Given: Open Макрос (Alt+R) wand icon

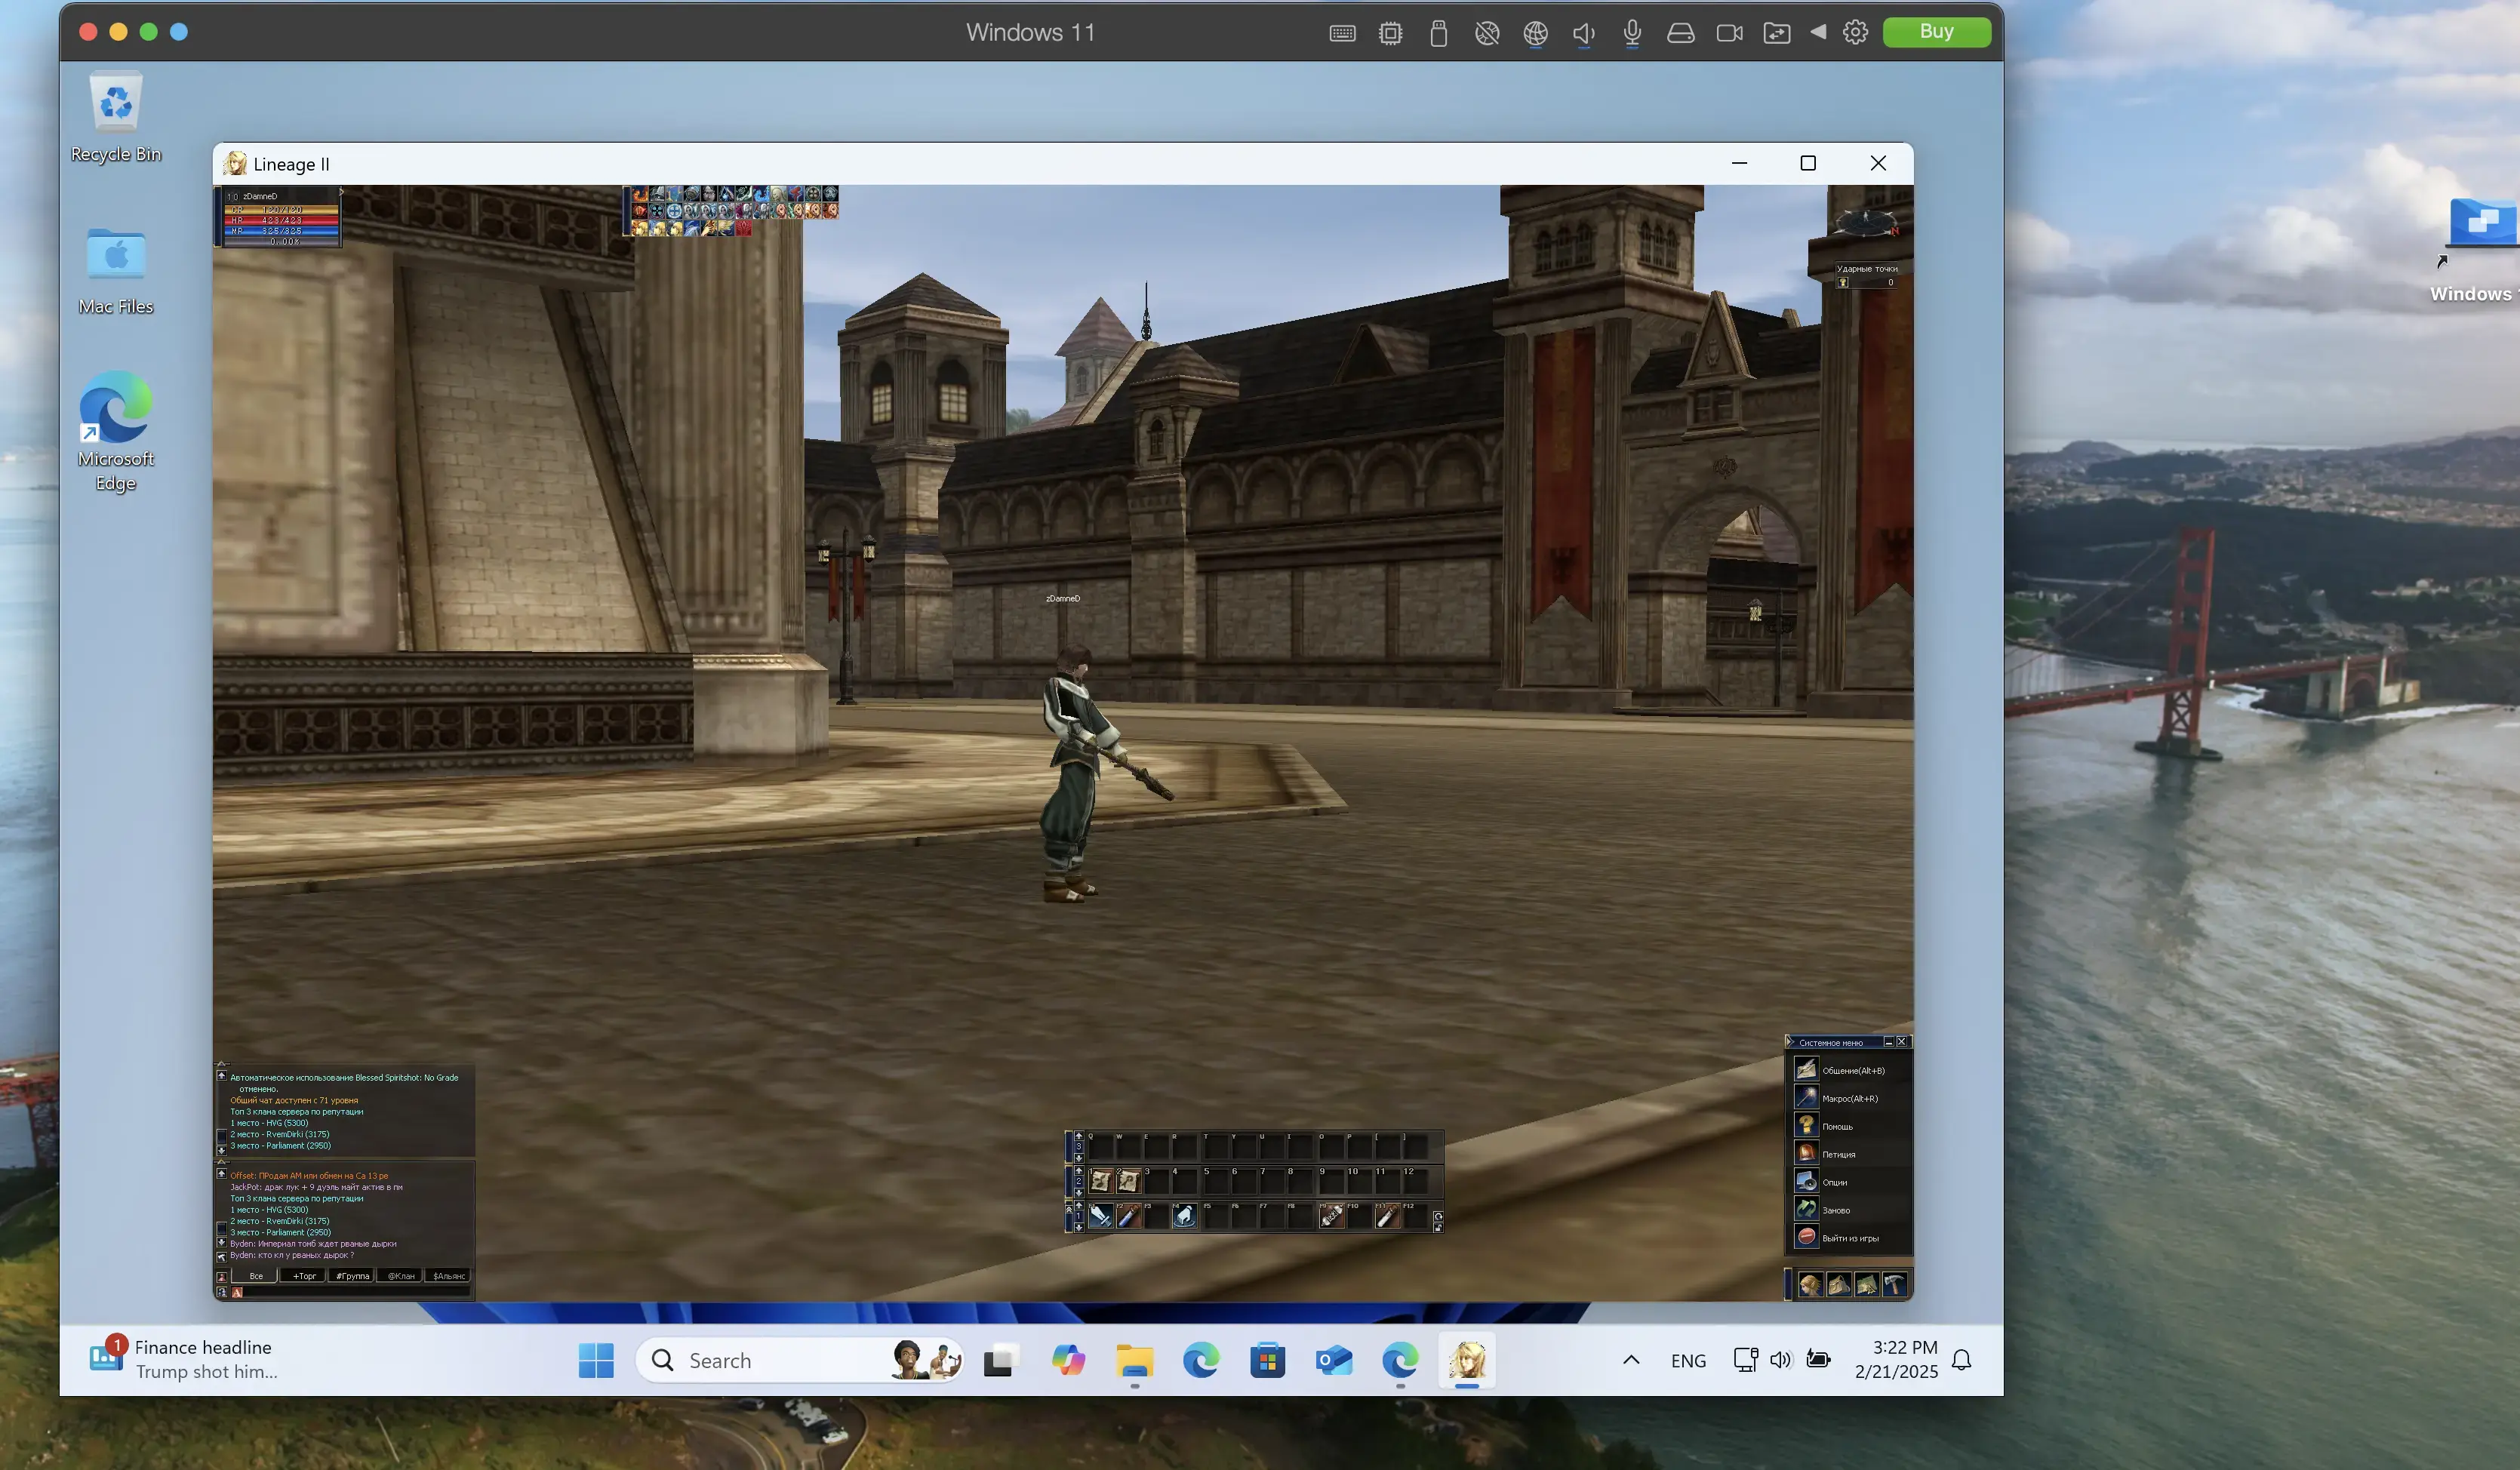Looking at the screenshot, I should click(x=1806, y=1098).
